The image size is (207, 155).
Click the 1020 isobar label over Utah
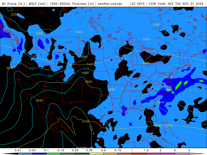pyautogui.click(x=49, y=76)
